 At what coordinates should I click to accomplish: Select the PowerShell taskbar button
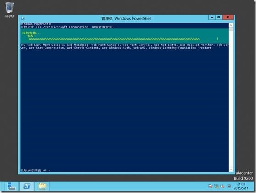coord(27,186)
